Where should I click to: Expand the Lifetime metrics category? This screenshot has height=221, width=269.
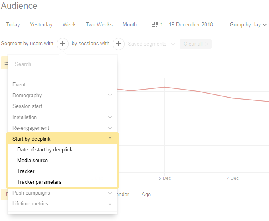point(110,204)
